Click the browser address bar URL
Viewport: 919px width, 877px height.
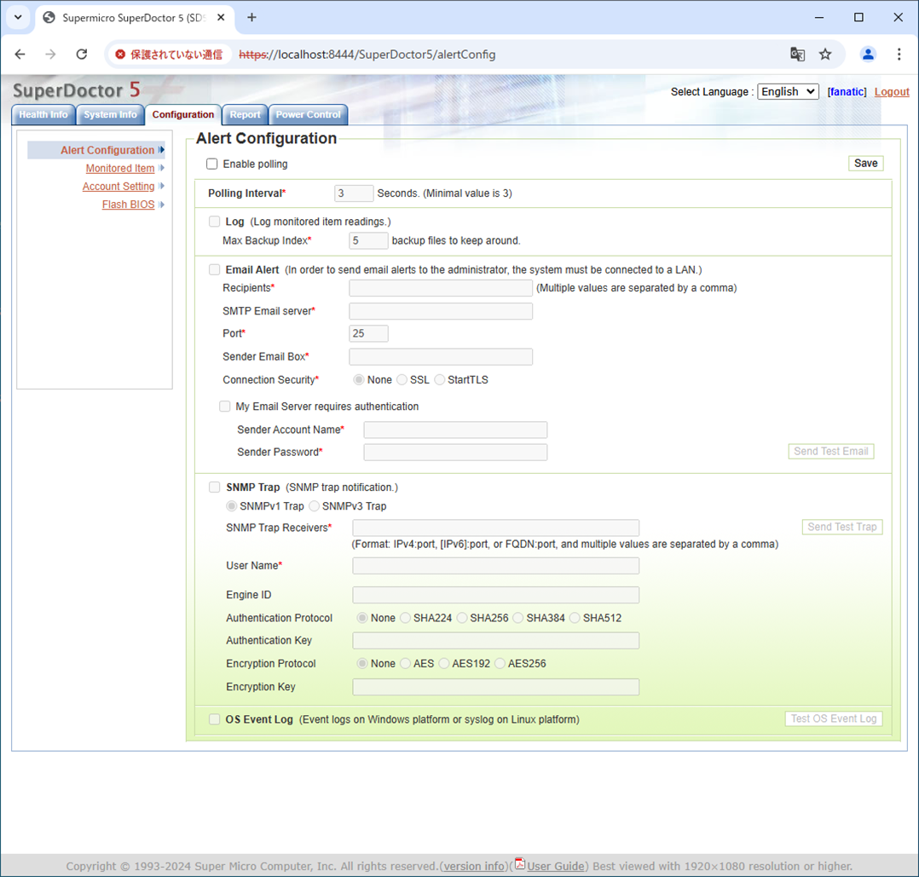[x=367, y=55]
